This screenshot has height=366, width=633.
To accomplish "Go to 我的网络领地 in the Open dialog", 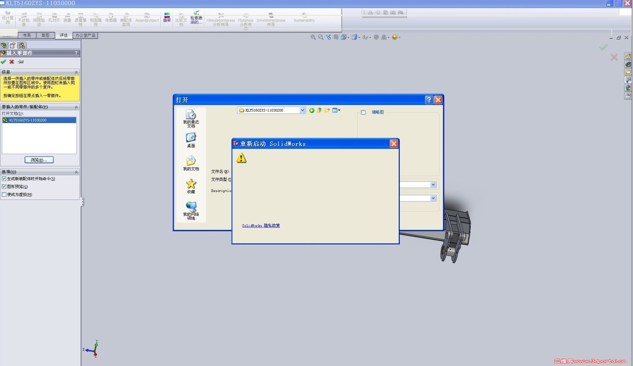I will (x=191, y=211).
